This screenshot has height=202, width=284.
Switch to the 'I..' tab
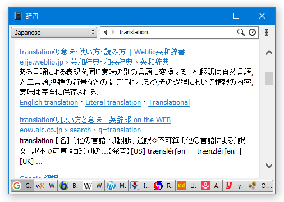(x=140, y=186)
